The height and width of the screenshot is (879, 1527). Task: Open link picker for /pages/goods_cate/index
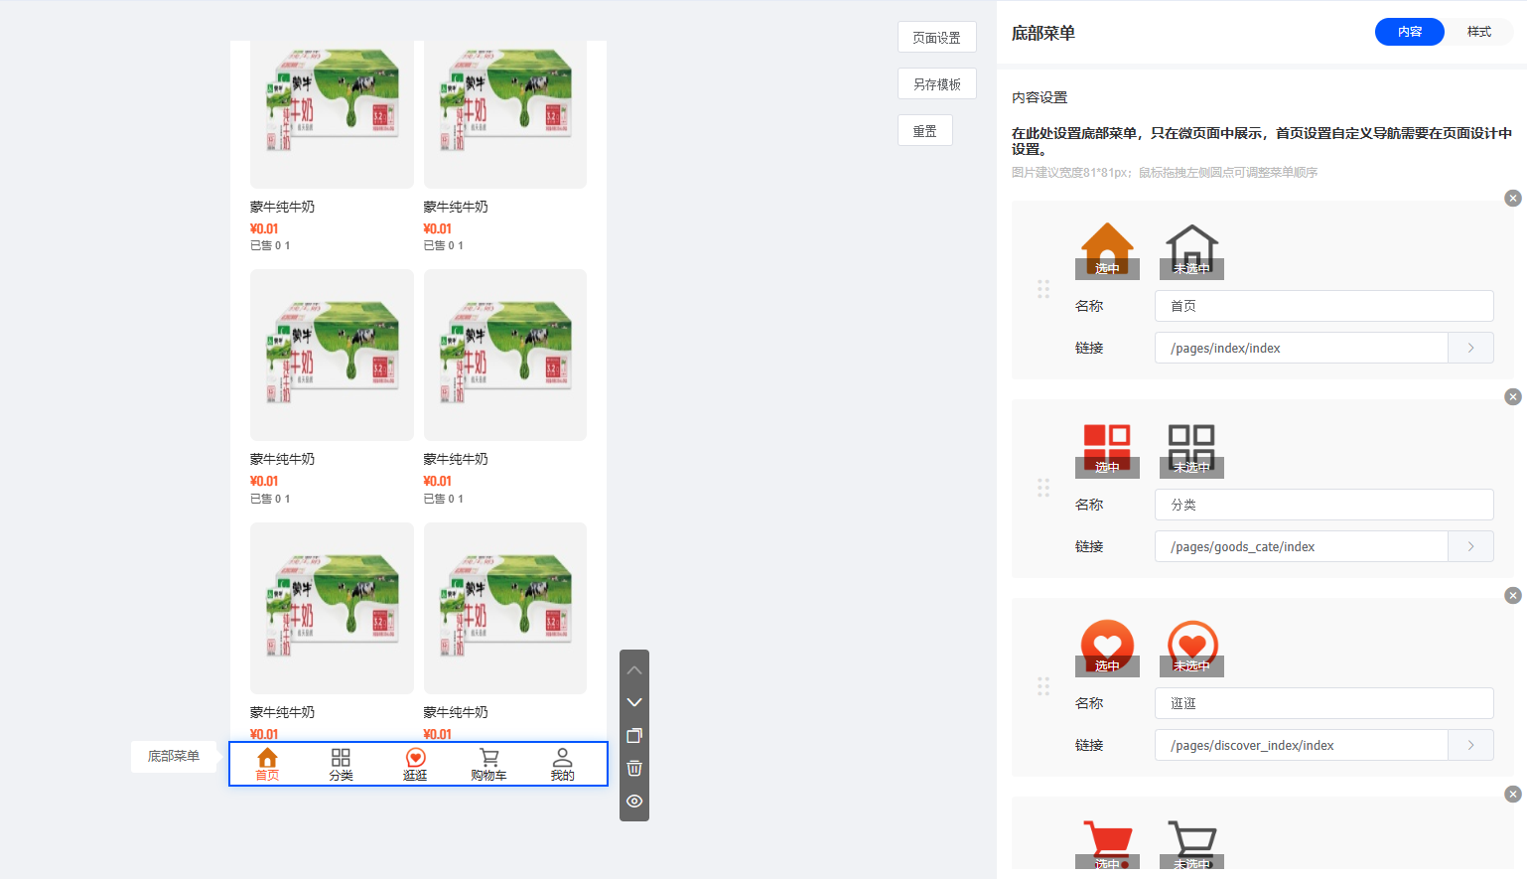1470,546
